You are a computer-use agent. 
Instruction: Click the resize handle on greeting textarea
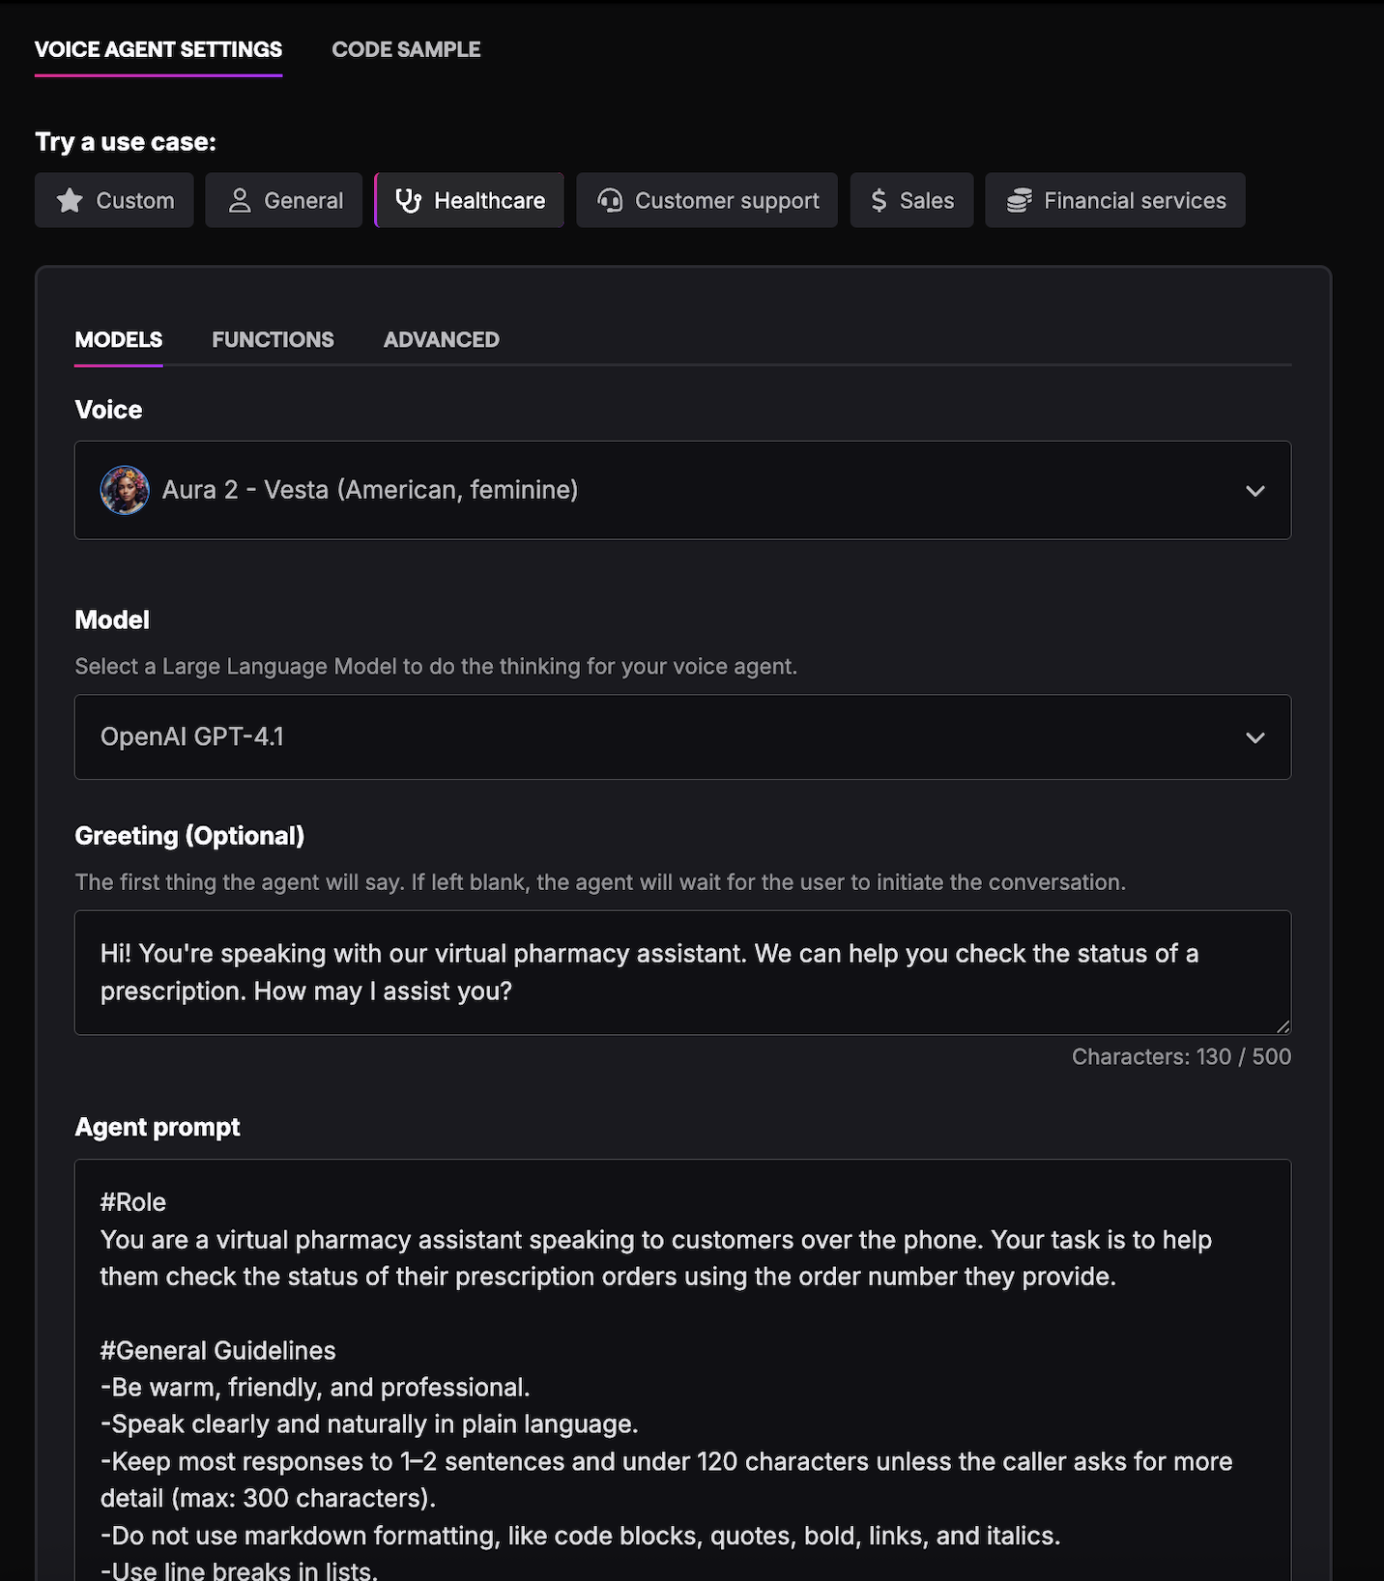[1283, 1026]
